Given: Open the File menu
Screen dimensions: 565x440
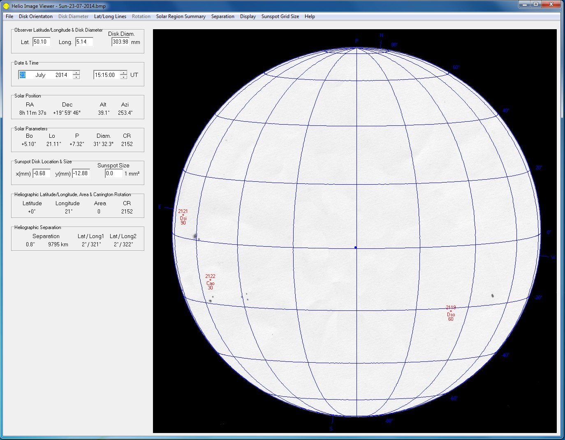Looking at the screenshot, I should tap(9, 16).
